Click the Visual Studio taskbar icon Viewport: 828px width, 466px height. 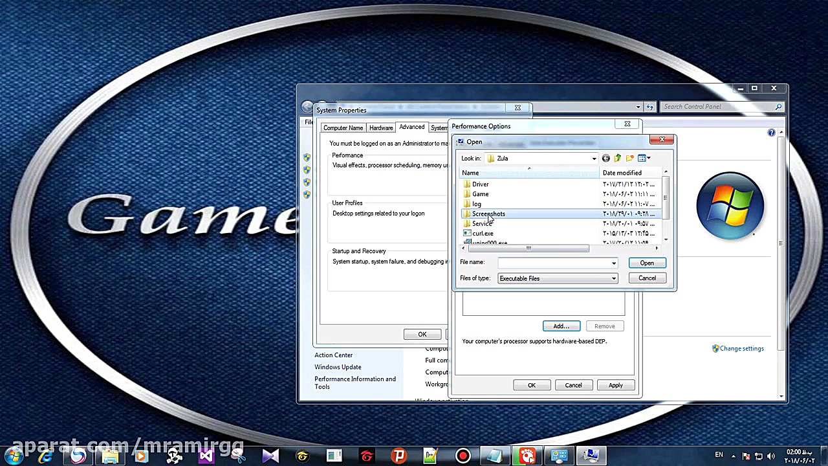tap(206, 456)
